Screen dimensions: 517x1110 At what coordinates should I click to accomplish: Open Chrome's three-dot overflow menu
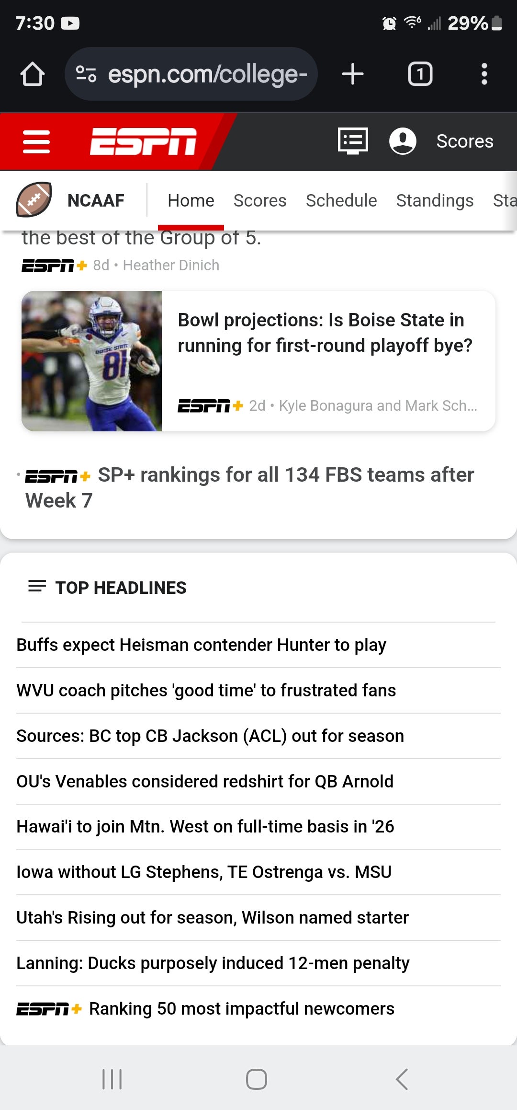(484, 74)
